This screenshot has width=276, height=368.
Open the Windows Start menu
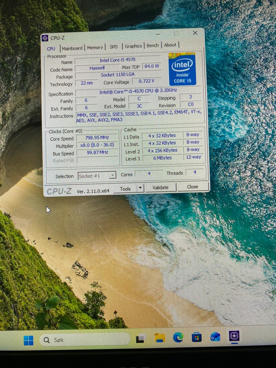(x=28, y=340)
